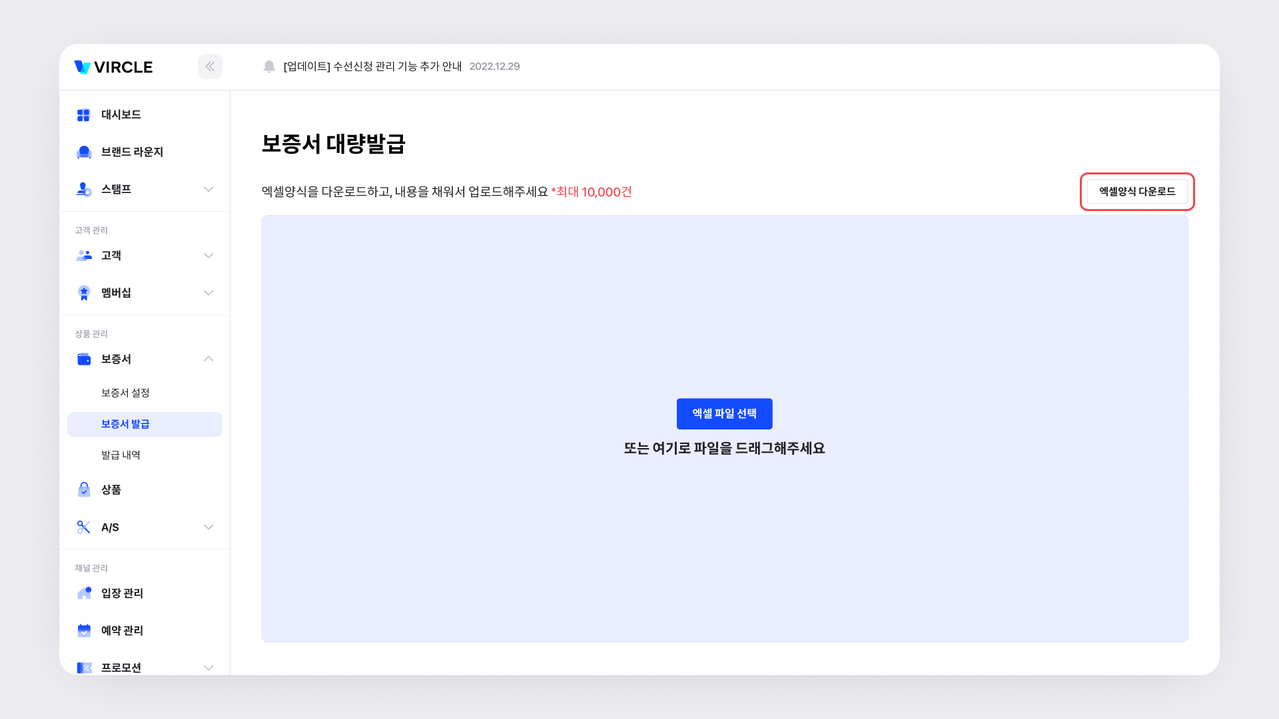Click the 상품 shopping bag icon
The height and width of the screenshot is (719, 1279).
(84, 490)
